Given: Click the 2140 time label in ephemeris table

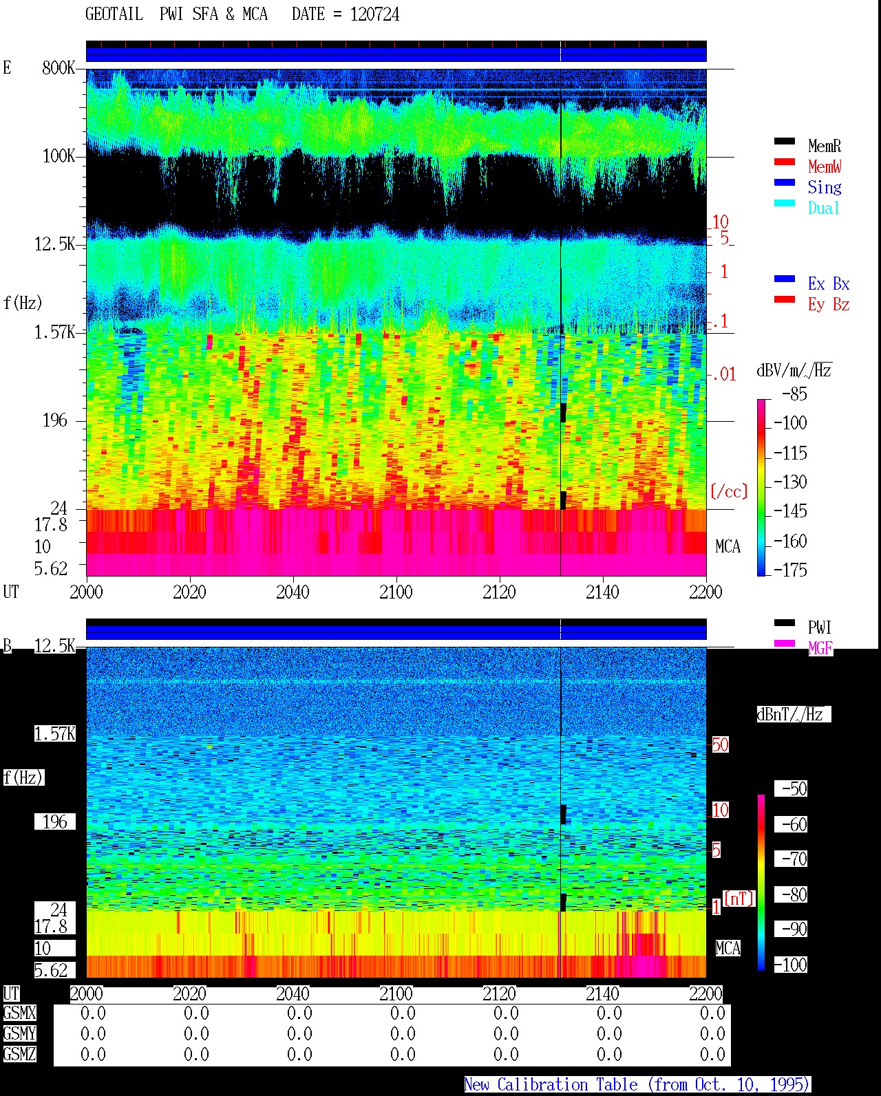Looking at the screenshot, I should (602, 993).
